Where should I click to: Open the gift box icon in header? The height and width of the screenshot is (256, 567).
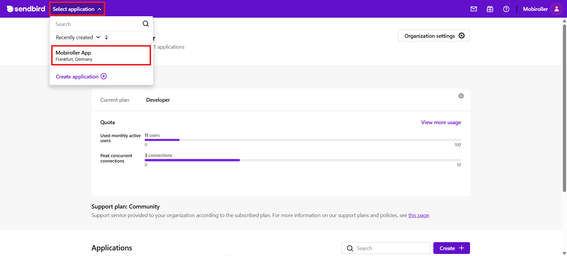[x=490, y=9]
